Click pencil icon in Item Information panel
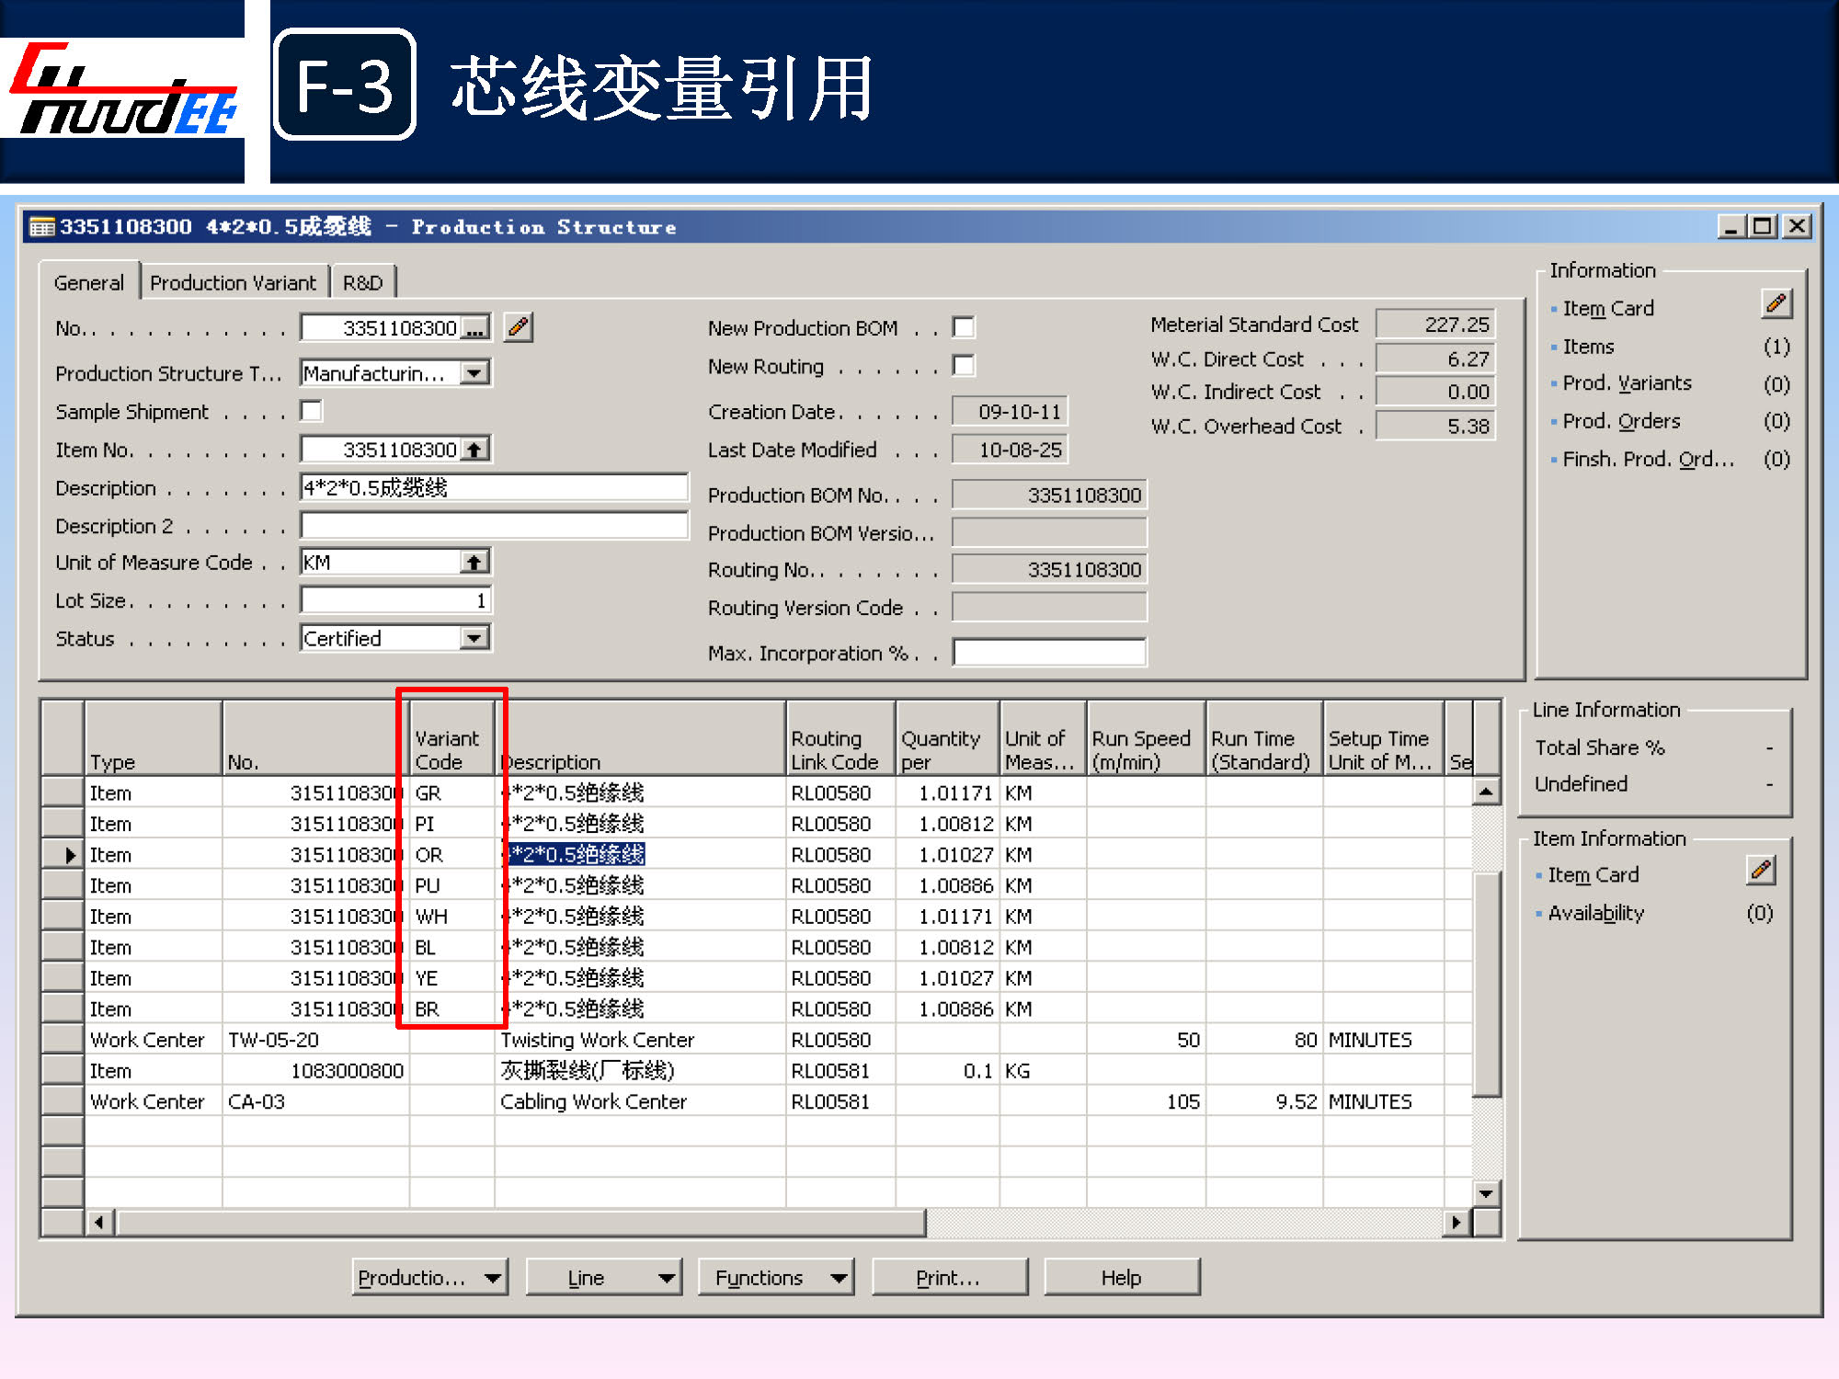Image resolution: width=1839 pixels, height=1379 pixels. 1761,870
